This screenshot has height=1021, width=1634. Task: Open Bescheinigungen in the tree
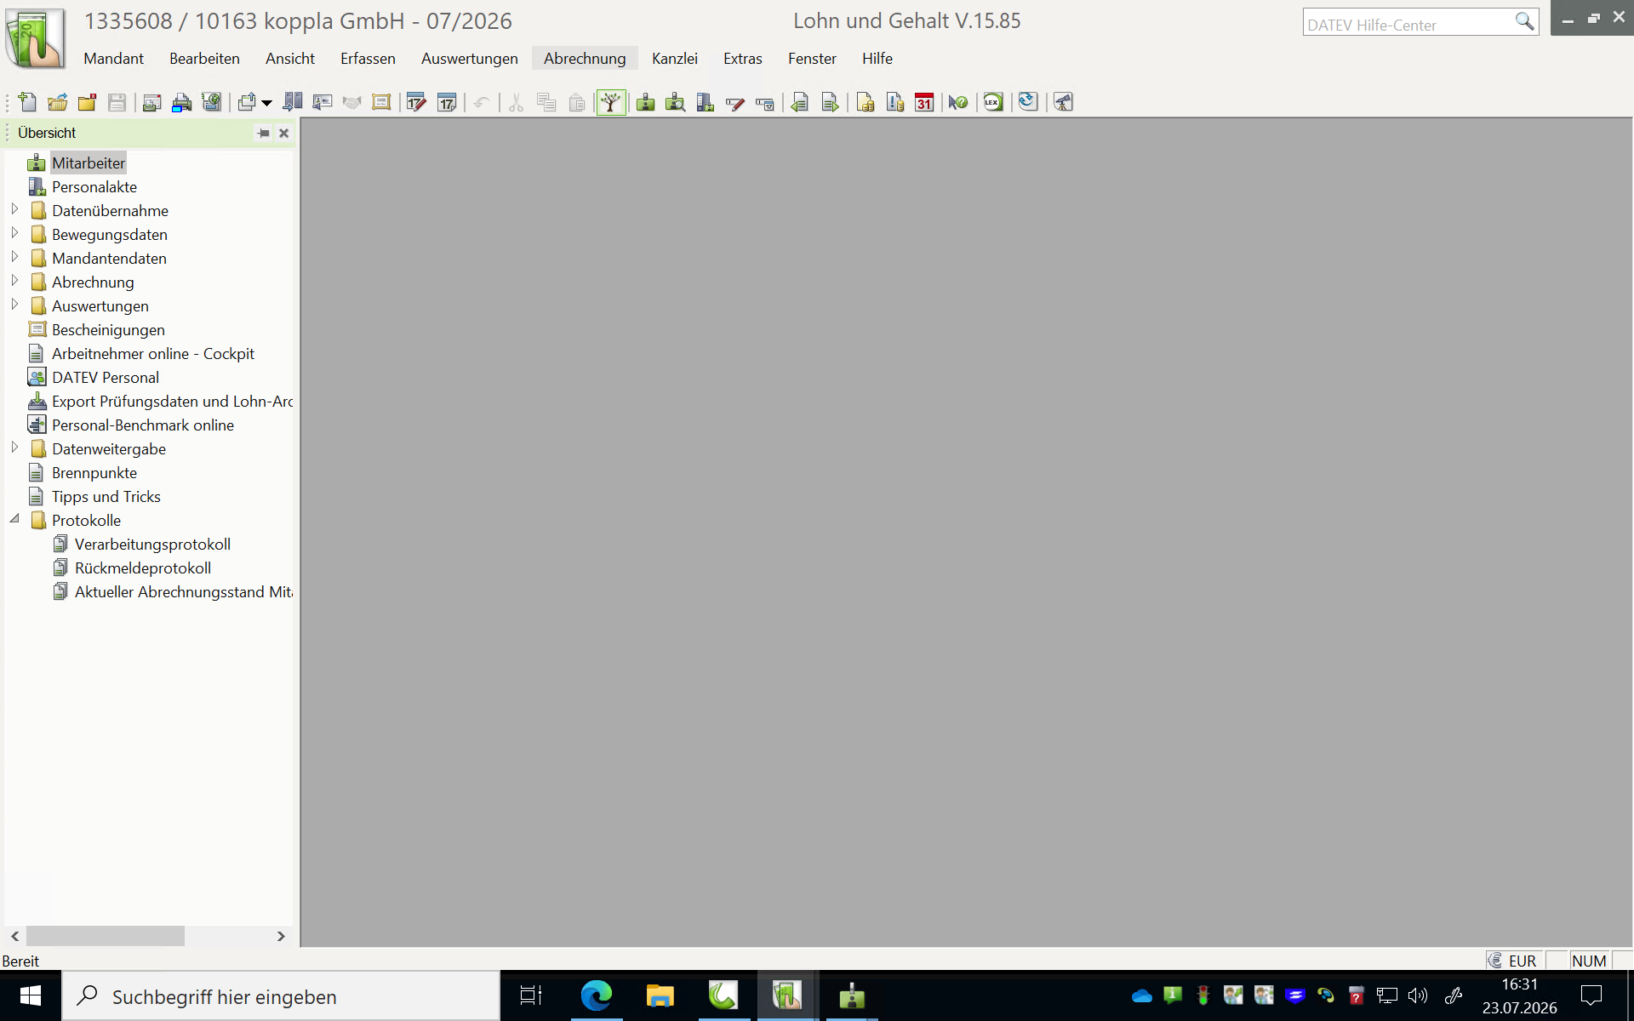click(x=108, y=330)
